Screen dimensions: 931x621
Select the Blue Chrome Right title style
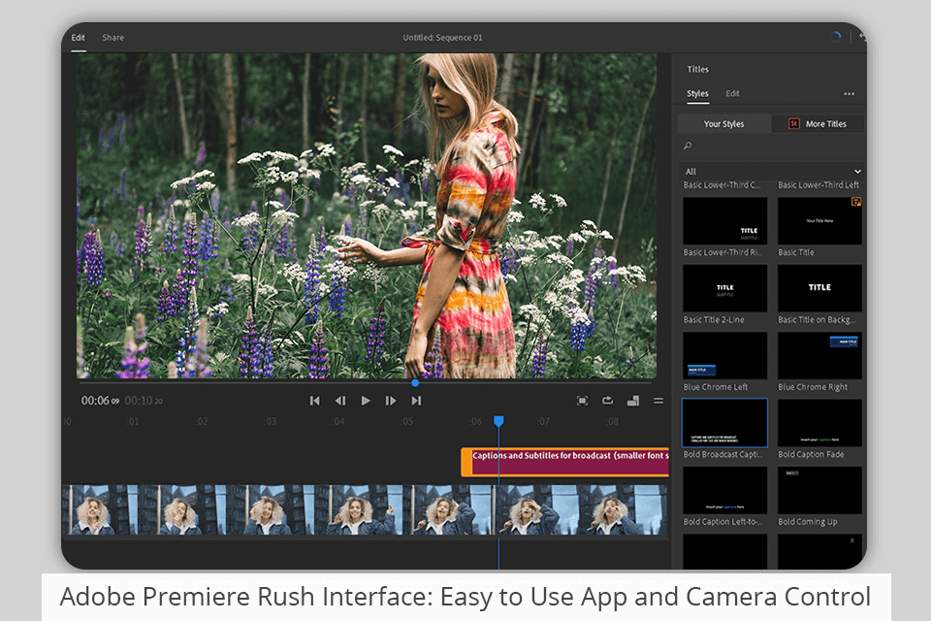tap(819, 356)
